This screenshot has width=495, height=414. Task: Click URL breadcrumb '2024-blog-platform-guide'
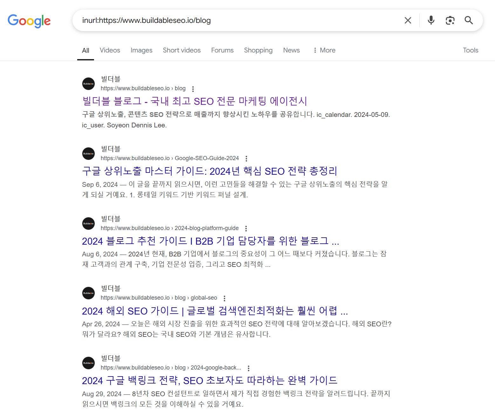click(x=207, y=228)
